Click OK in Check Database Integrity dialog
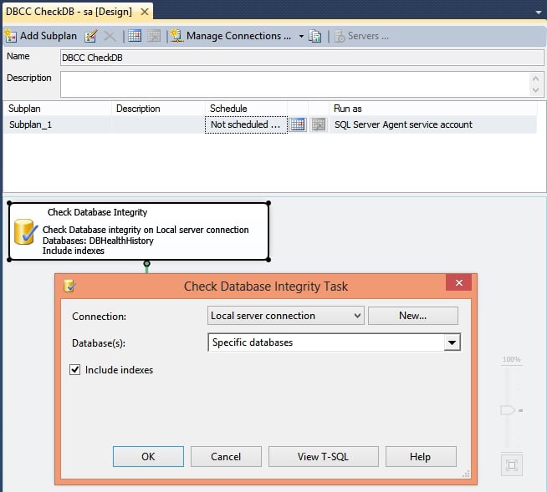 [148, 456]
